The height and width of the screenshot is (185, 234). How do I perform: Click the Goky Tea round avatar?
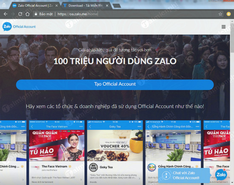pyautogui.click(x=93, y=167)
